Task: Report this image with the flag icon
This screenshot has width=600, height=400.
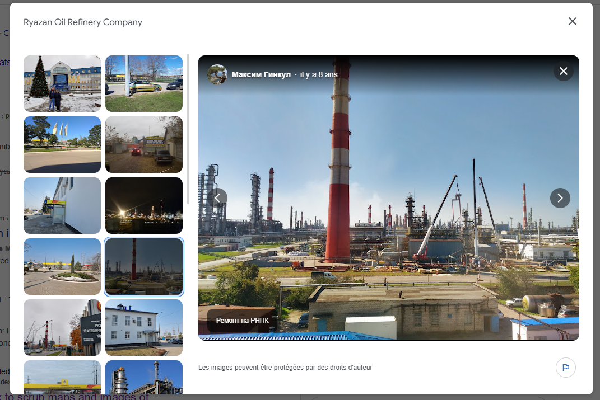Action: pyautogui.click(x=566, y=368)
